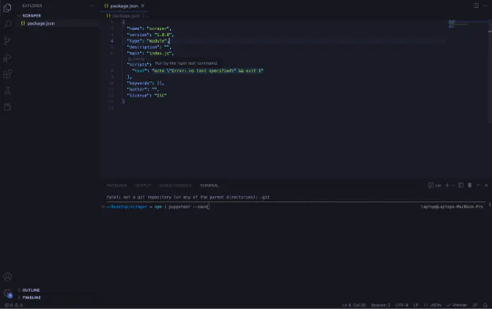Click the "license": "ISC" line
Image resolution: width=492 pixels, height=309 pixels.
tap(146, 96)
